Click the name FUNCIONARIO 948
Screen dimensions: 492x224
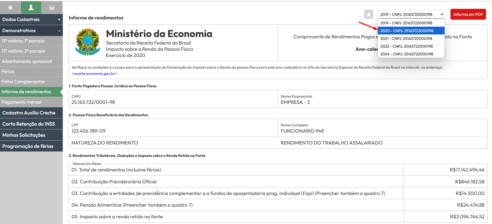[x=302, y=131]
